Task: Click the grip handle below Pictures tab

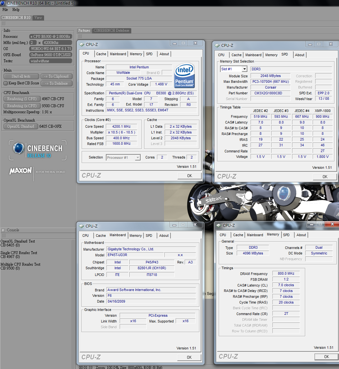Action: (80, 37)
